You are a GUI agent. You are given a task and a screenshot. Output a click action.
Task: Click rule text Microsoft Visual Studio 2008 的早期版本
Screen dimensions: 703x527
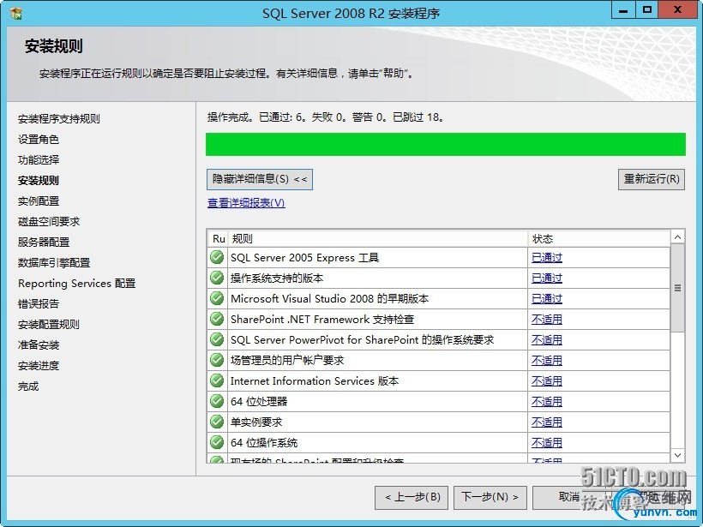329,299
